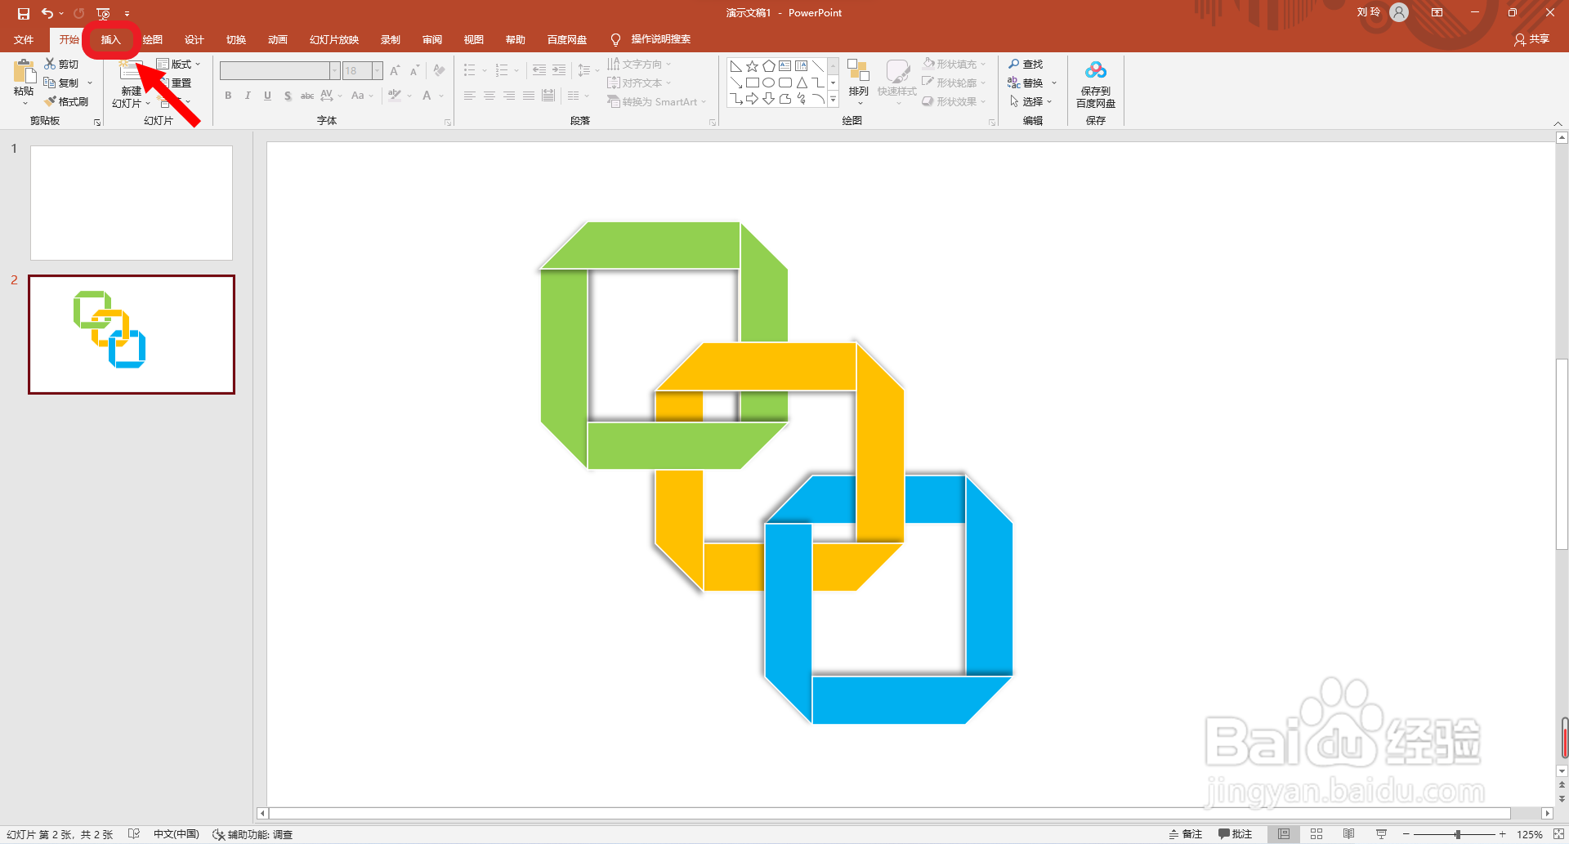Click 转换为 SmartArt
This screenshot has width=1569, height=844.
[x=656, y=101]
